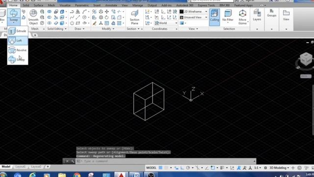Switch to the Layout2 tab
The image size is (314, 177).
[36, 167]
